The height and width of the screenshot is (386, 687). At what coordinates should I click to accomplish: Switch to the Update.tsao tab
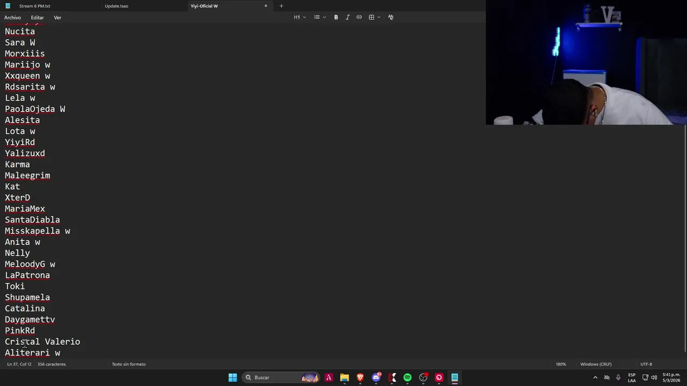tap(116, 6)
